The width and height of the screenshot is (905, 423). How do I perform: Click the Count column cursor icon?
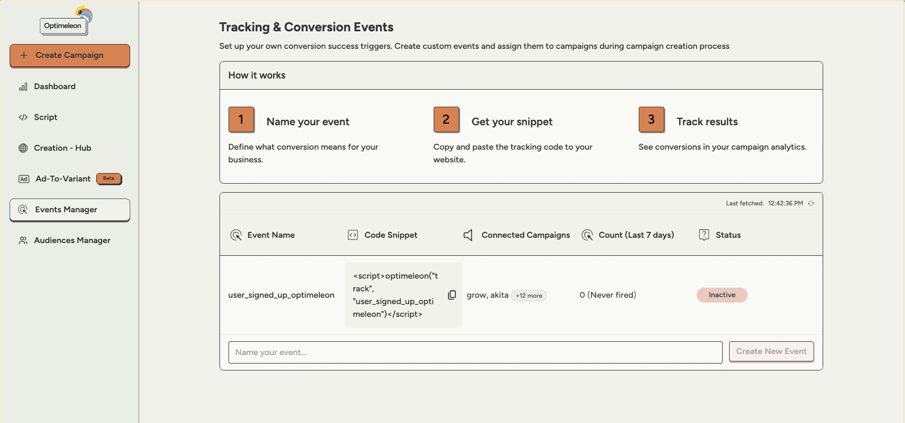click(587, 235)
